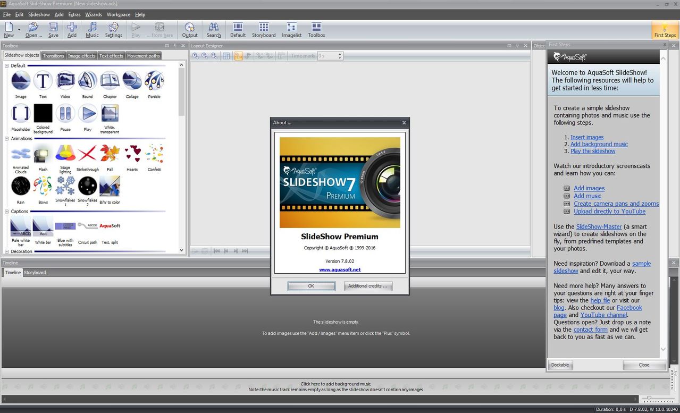
Task: Select the Confetti animation icon
Action: [154, 154]
